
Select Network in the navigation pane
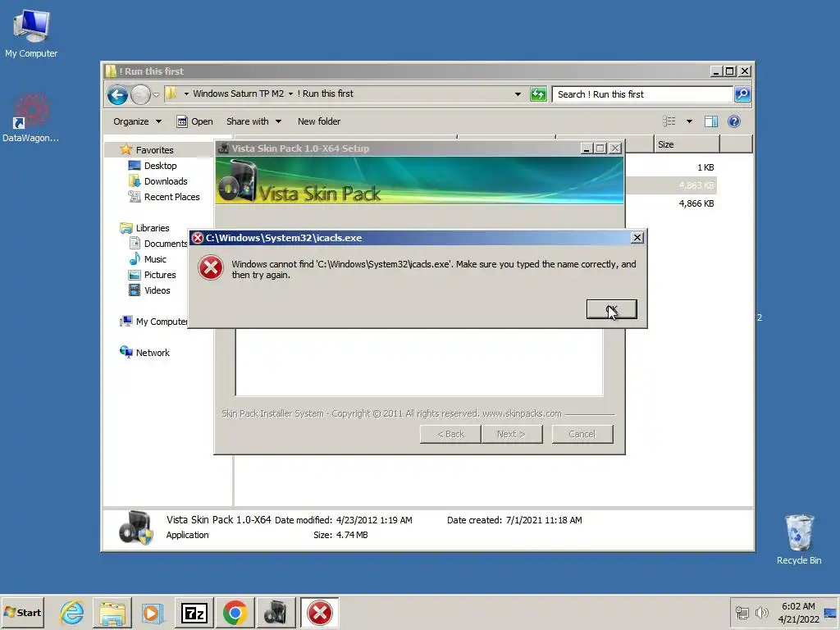152,353
